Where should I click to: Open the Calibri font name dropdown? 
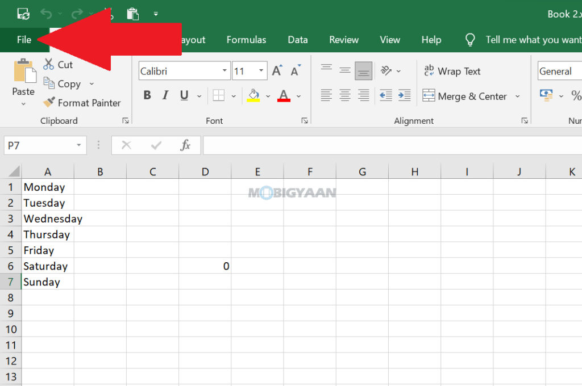tap(224, 70)
